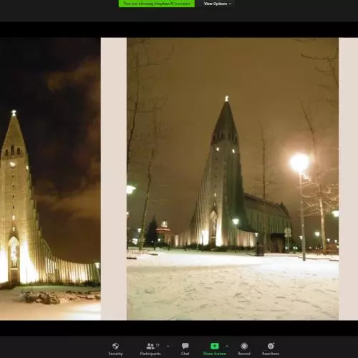The height and width of the screenshot is (358, 358).
Task: Open the Chat bubble icon
Action: coord(185,346)
